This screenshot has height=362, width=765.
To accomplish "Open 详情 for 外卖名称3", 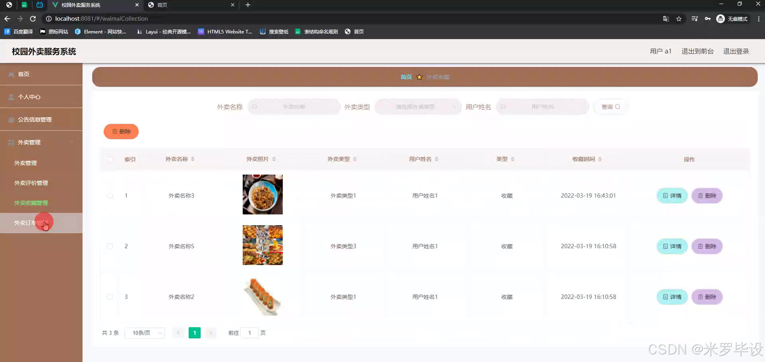I will click(x=671, y=195).
